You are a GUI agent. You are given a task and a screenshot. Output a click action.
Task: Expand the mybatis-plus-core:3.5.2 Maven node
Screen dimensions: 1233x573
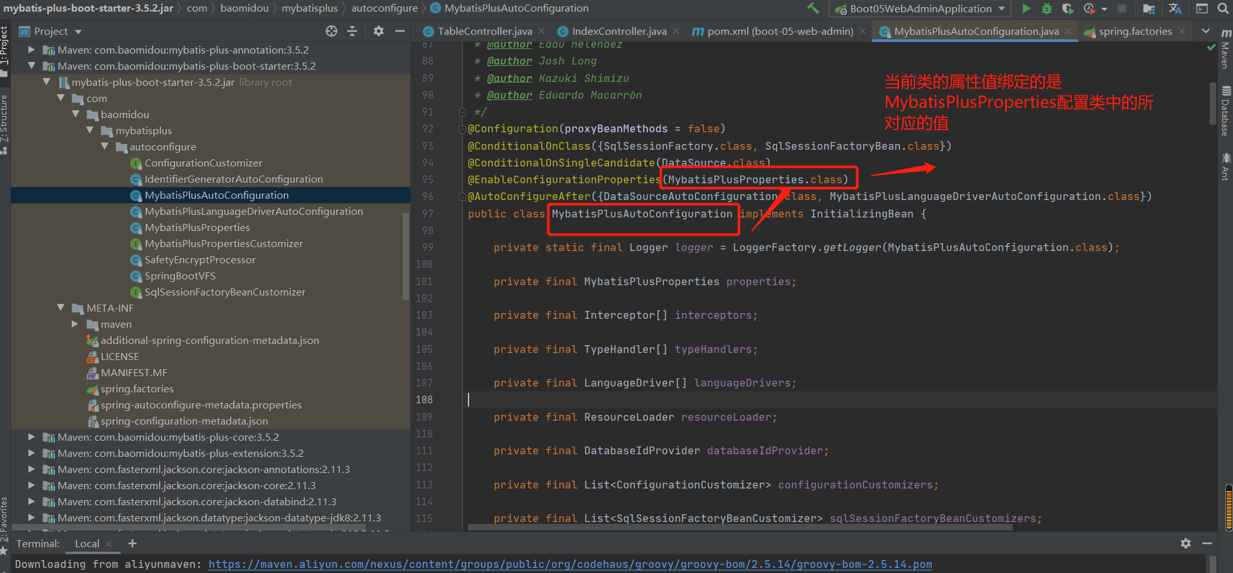coord(31,437)
